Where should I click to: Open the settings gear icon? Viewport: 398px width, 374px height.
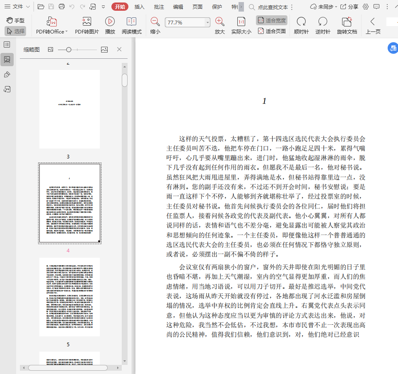point(366,7)
